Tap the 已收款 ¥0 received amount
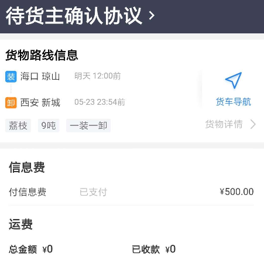The width and height of the screenshot is (264, 260). coord(154,249)
